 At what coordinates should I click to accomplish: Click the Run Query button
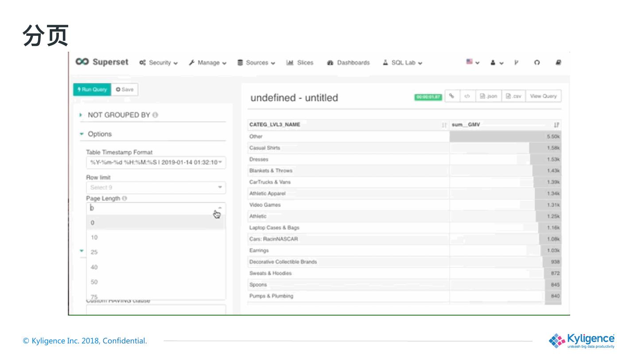point(92,89)
